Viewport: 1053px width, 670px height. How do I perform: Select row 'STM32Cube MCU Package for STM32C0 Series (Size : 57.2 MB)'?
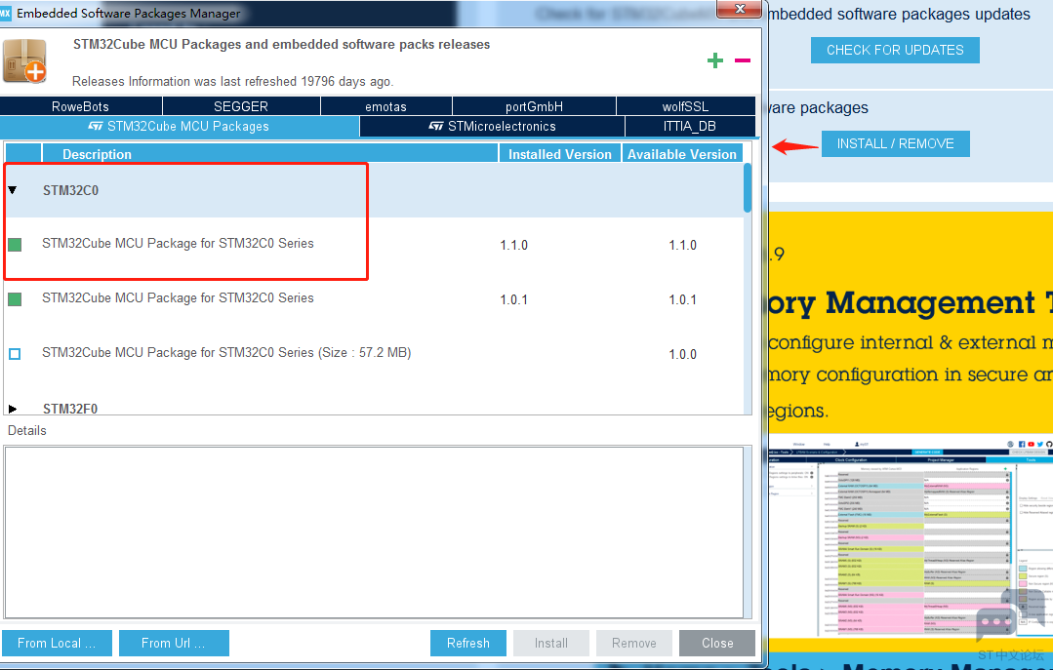tap(374, 353)
